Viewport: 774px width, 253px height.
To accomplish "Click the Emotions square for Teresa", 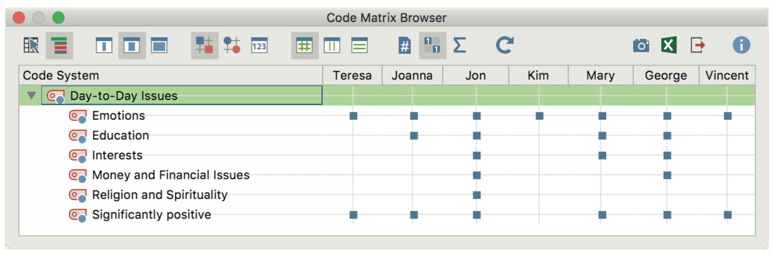I will [353, 116].
